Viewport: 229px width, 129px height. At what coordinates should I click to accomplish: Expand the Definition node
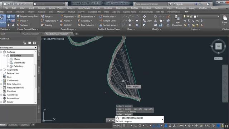pyautogui.click(x=8, y=66)
